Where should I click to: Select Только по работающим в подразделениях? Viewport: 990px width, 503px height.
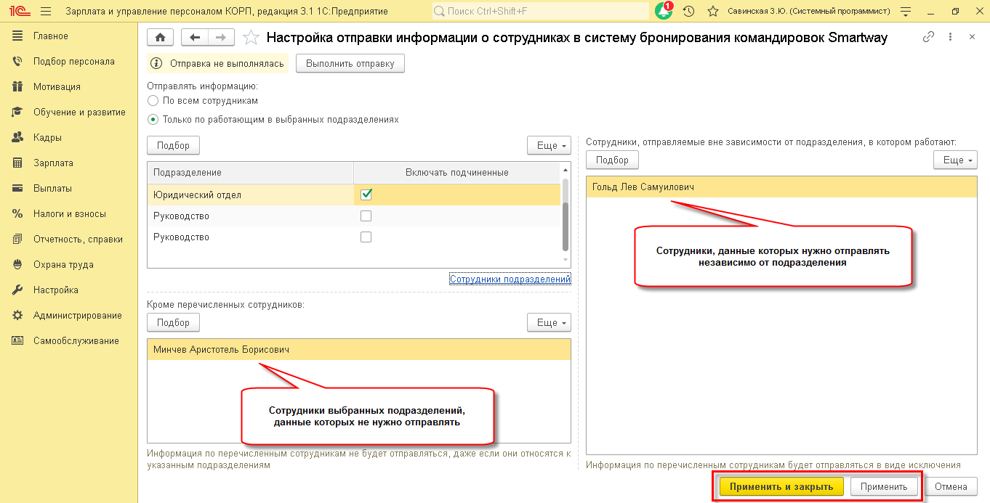[153, 120]
